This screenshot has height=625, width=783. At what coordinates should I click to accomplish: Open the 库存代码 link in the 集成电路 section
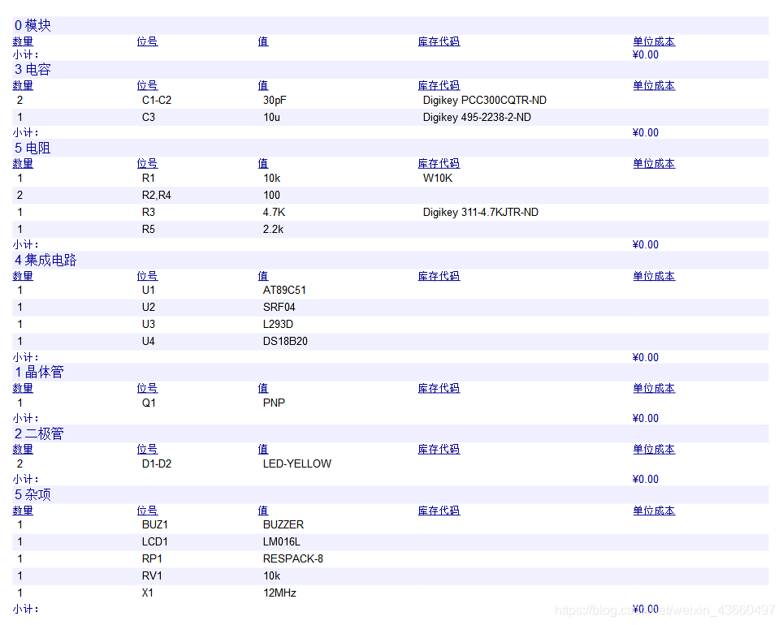point(439,276)
